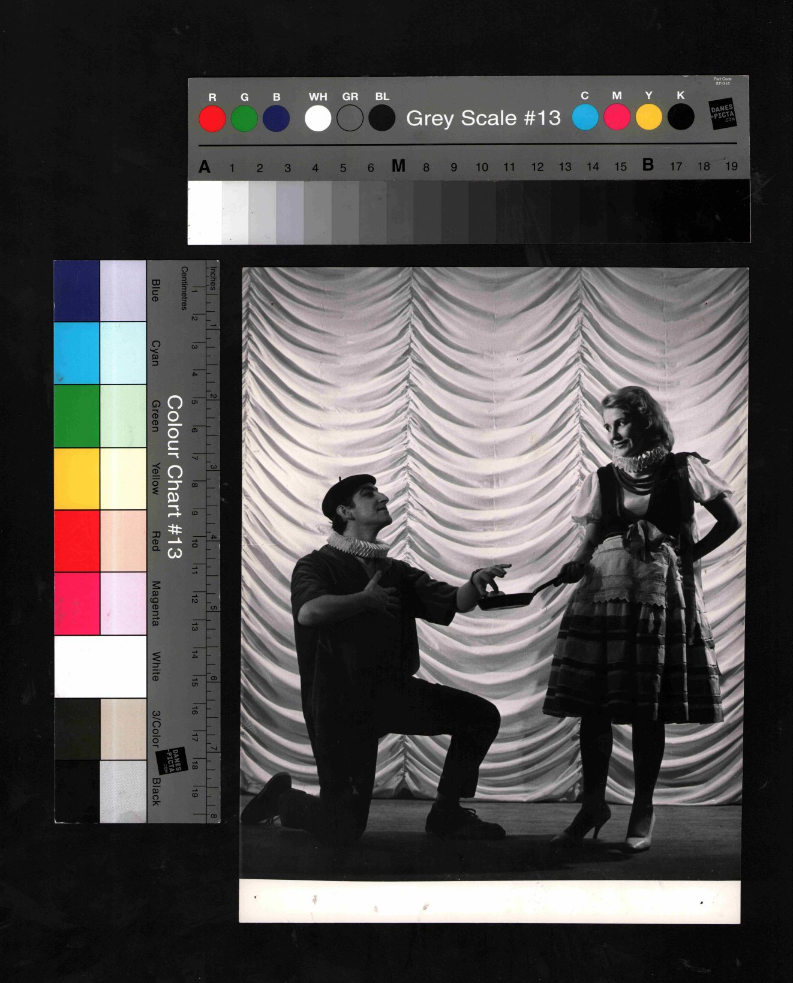Click the 'Grey Scale #13' title text
The height and width of the screenshot is (983, 793).
[483, 118]
